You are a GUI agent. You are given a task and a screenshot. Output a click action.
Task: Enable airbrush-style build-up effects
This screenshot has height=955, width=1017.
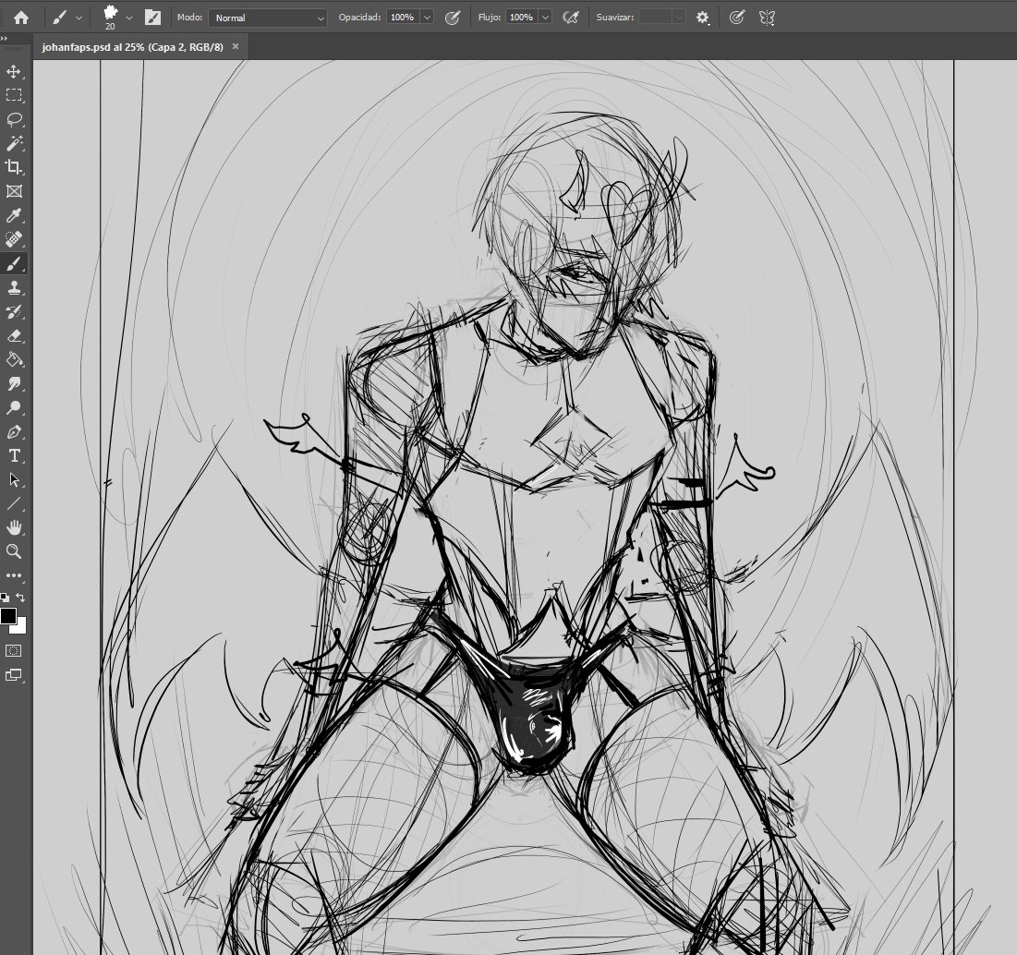coord(571,18)
